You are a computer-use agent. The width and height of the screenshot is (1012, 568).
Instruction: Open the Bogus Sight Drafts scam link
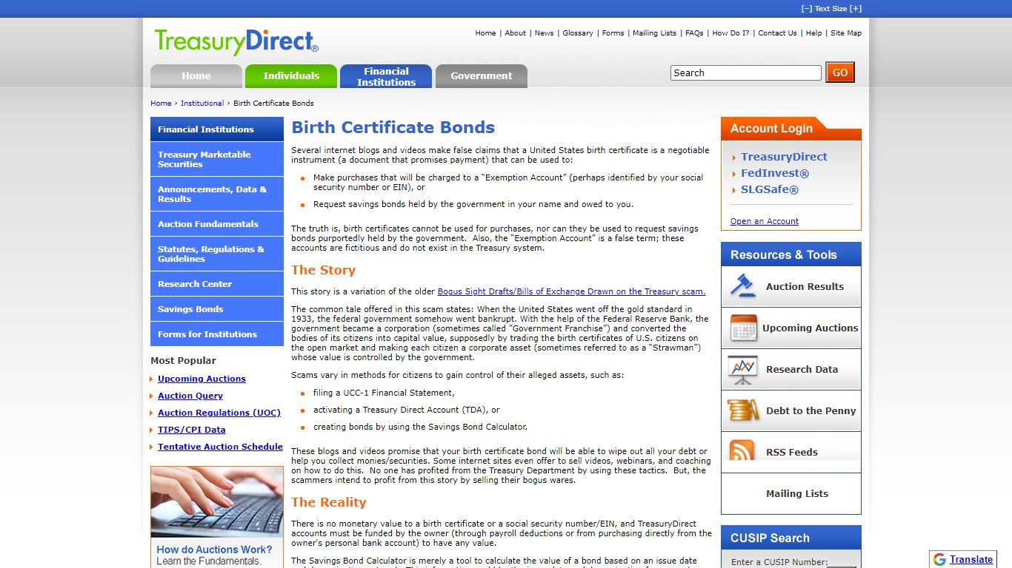coord(572,291)
